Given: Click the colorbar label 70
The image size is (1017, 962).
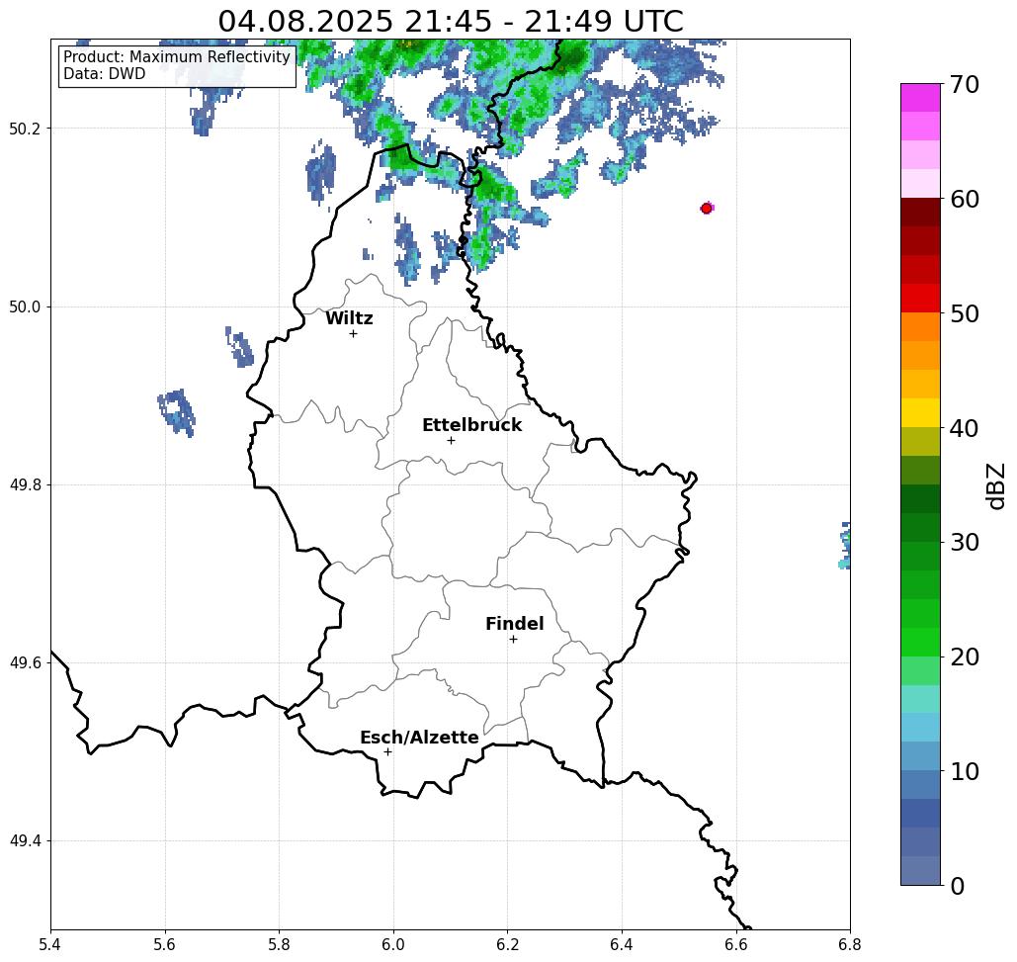Looking at the screenshot, I should click(x=965, y=85).
